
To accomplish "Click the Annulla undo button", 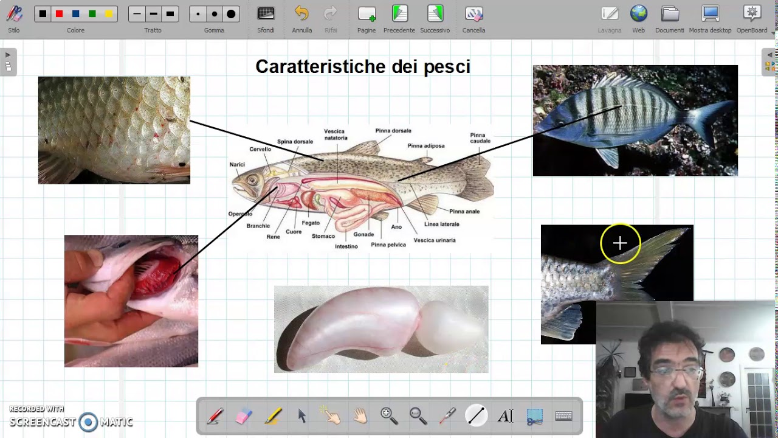I will tap(301, 19).
